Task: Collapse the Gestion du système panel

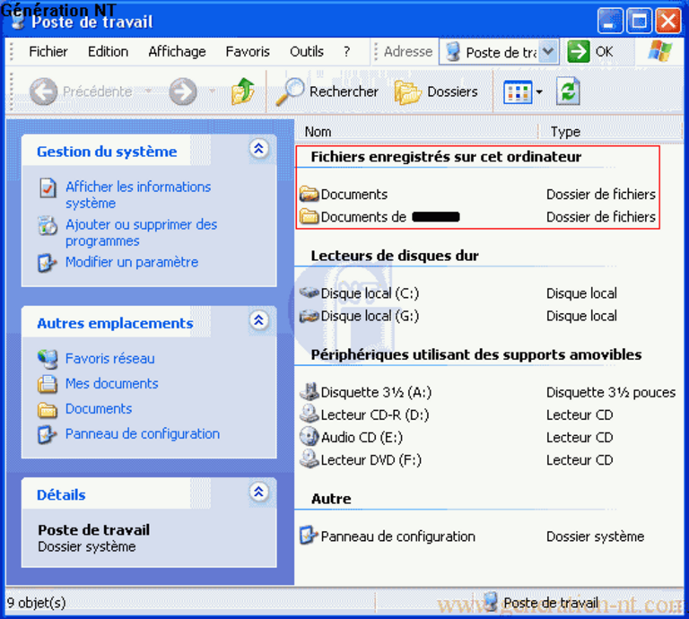Action: (258, 149)
